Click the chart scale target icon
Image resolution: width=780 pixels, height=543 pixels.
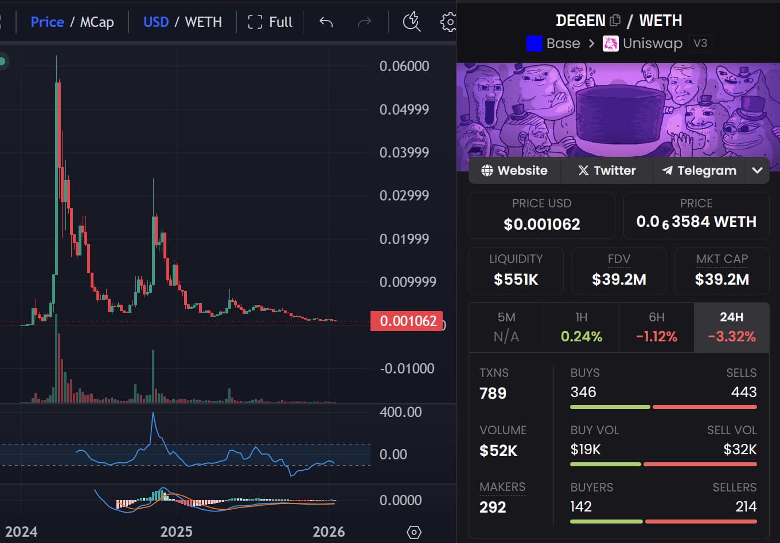click(x=414, y=532)
